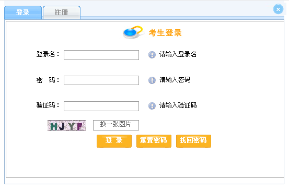Click the info icon beside 请输入登录名
The width and height of the screenshot is (289, 190).
point(152,55)
